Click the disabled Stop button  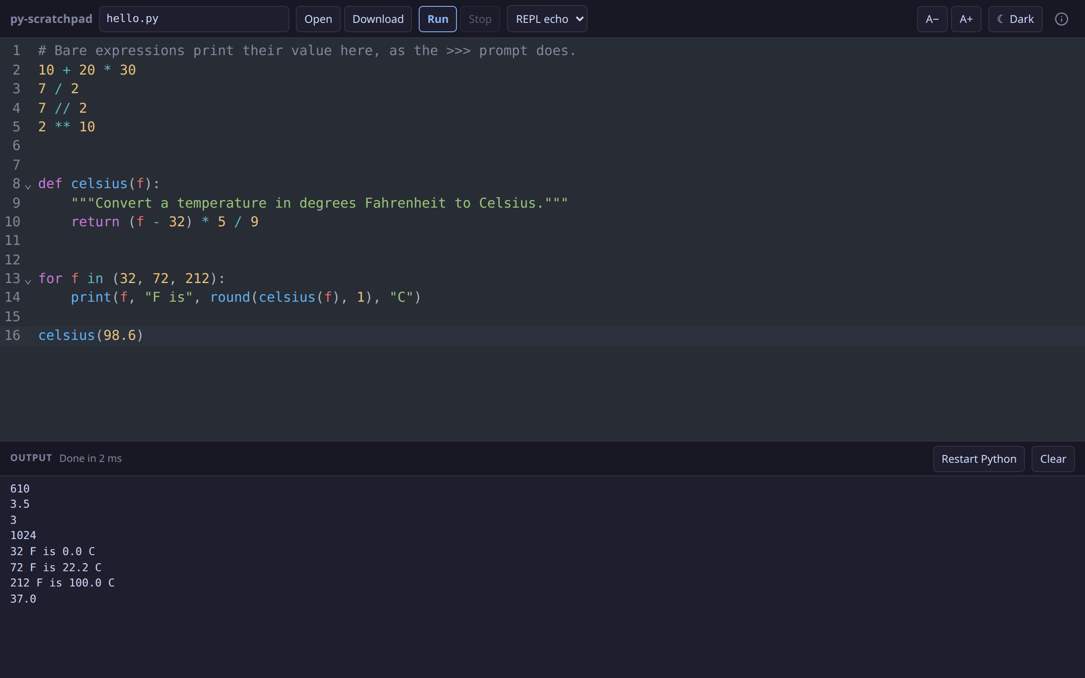(x=480, y=19)
